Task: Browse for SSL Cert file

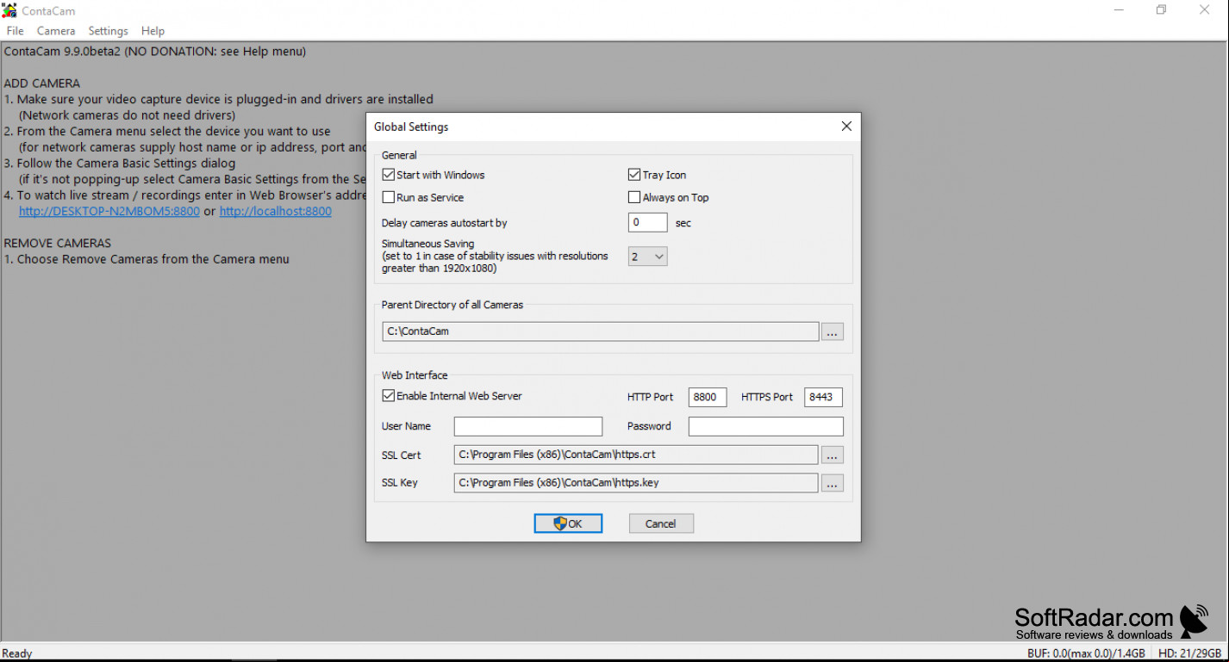Action: (832, 455)
